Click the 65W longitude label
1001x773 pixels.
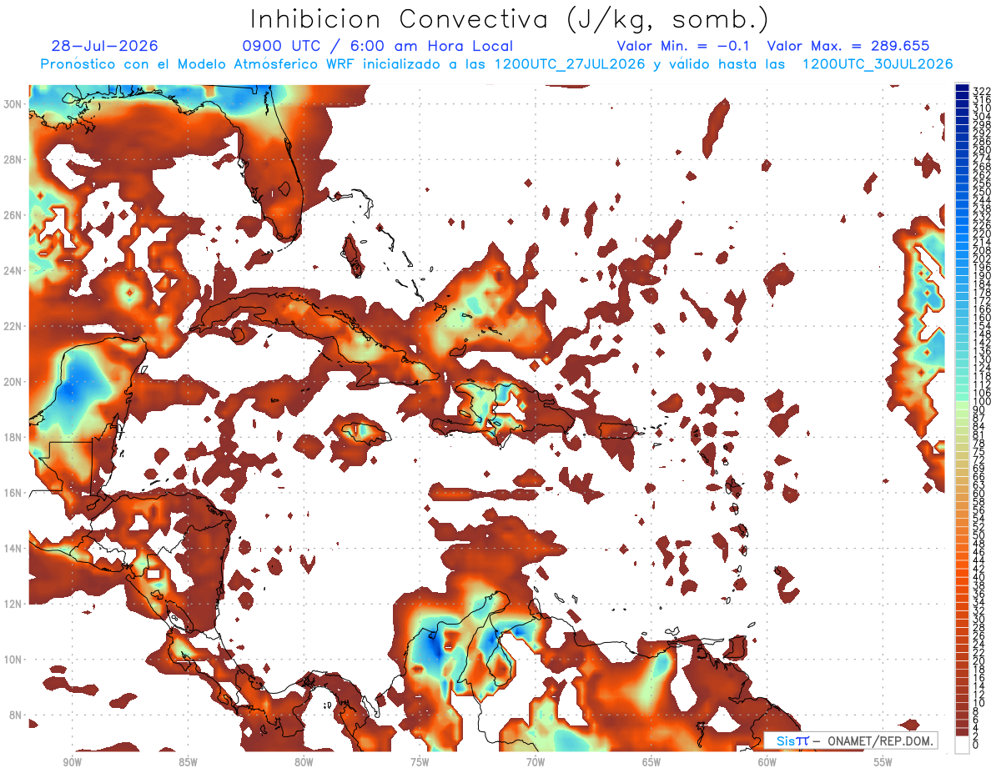(x=651, y=762)
